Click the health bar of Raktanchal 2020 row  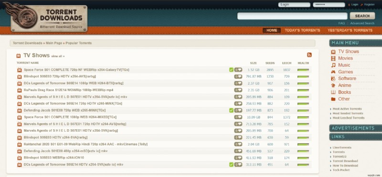click(x=303, y=145)
